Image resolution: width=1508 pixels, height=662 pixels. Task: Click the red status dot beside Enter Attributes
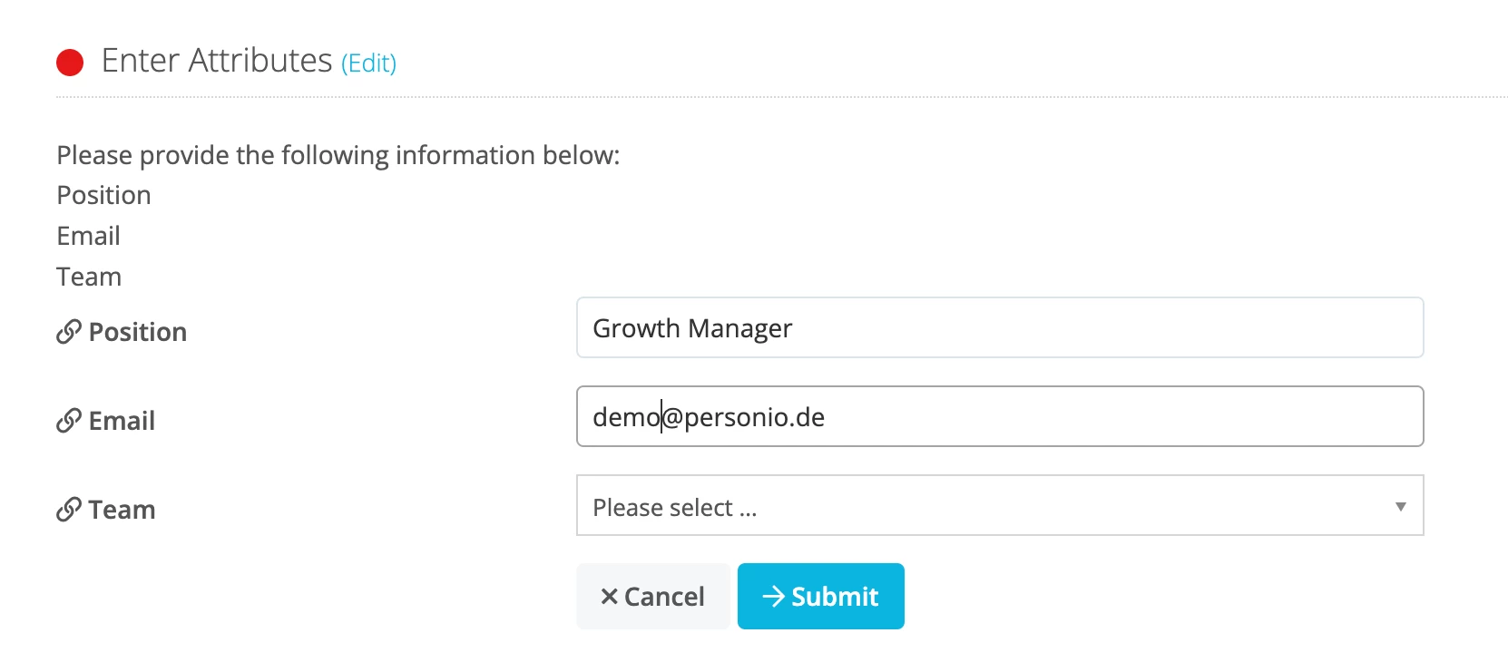[x=70, y=63]
